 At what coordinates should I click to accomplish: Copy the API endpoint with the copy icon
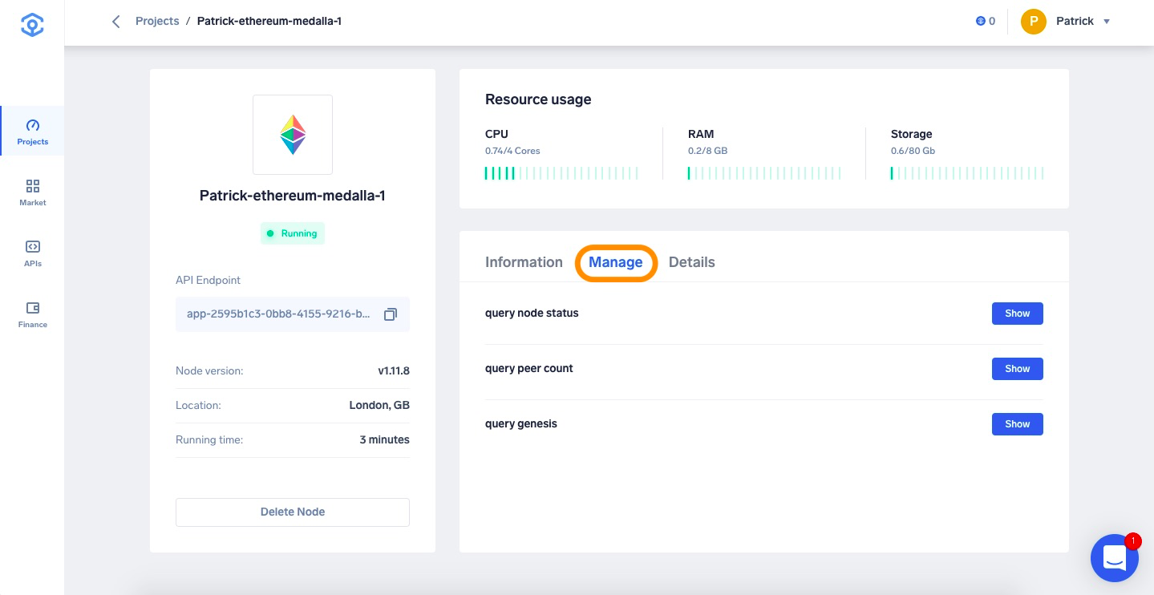(x=391, y=314)
